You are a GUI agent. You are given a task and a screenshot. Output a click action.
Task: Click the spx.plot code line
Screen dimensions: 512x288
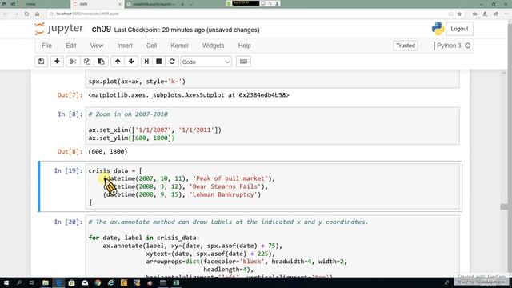[137, 82]
